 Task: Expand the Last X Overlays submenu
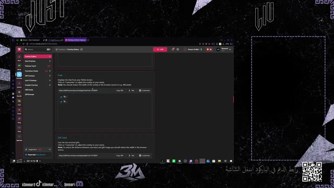pos(50,80)
